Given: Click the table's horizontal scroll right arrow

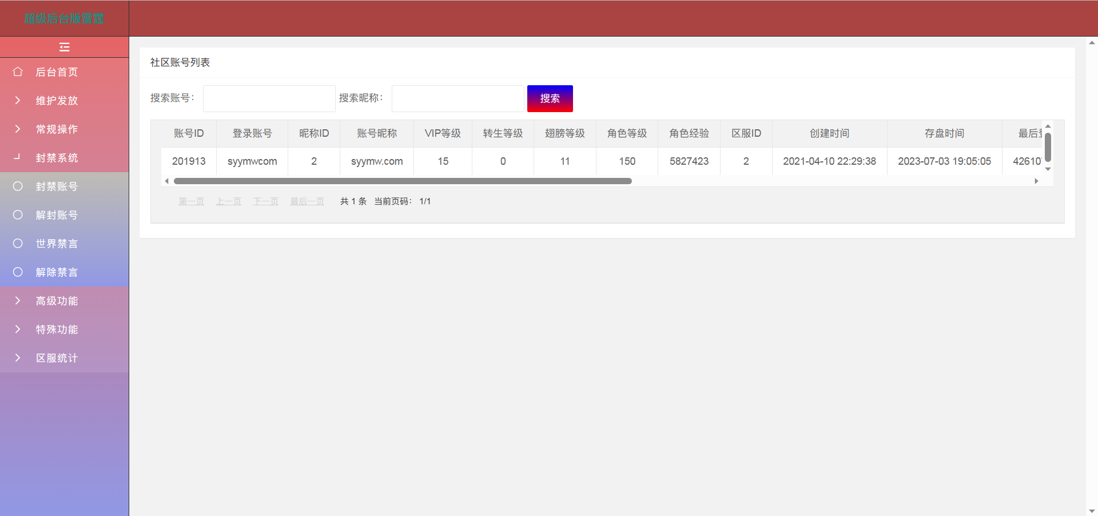Looking at the screenshot, I should pyautogui.click(x=1036, y=181).
